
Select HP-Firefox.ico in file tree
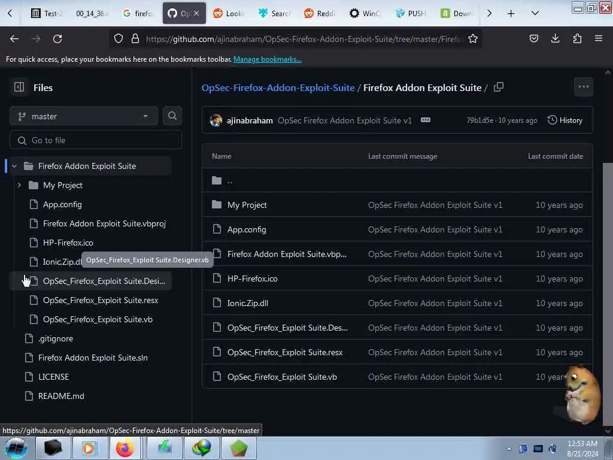click(68, 243)
